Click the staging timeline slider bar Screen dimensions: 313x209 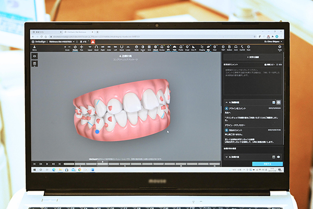coord(141,164)
